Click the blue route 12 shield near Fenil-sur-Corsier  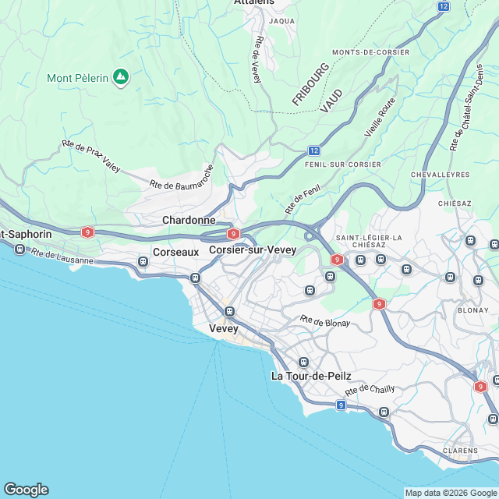click(314, 150)
